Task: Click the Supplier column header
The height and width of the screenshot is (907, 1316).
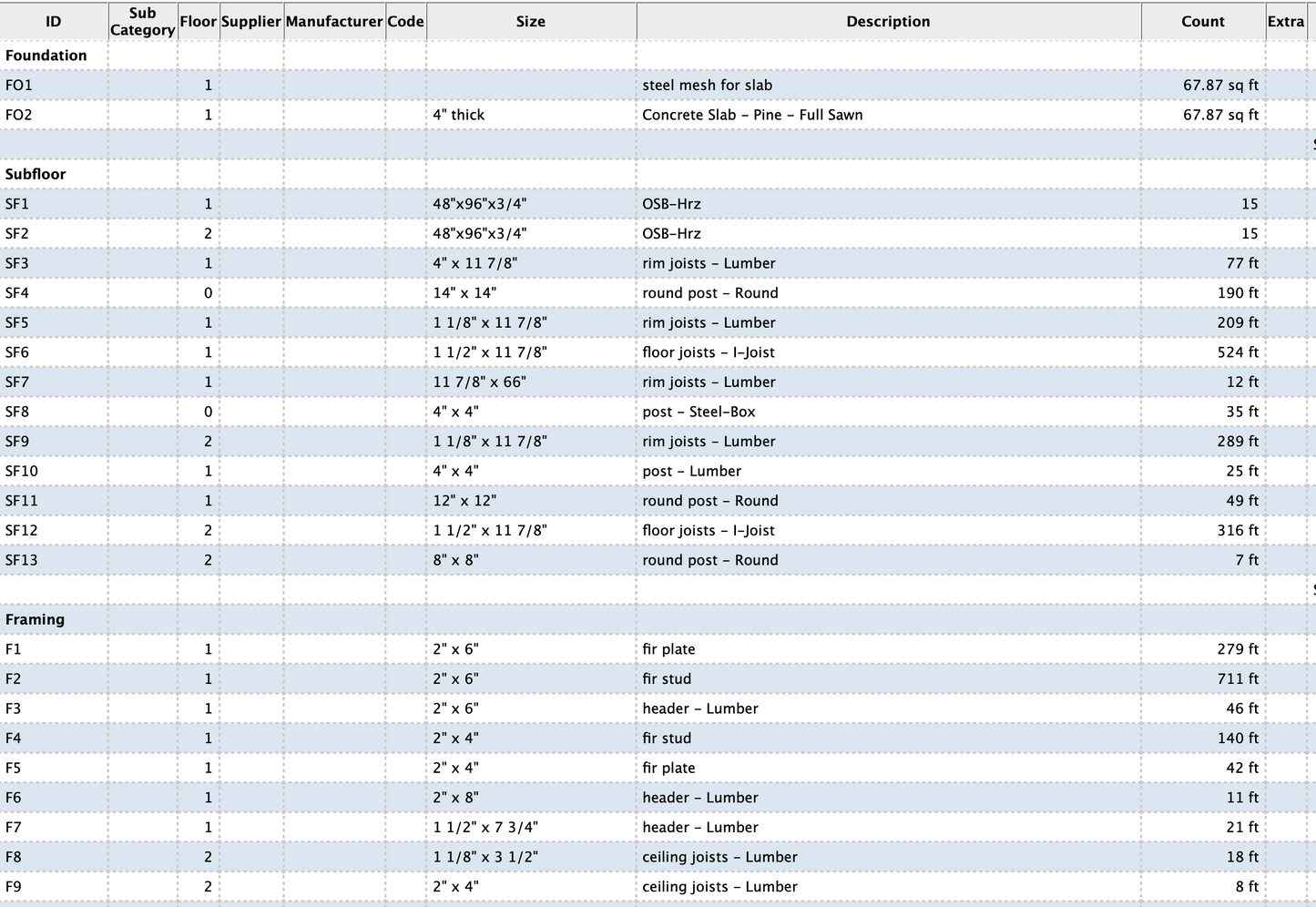Action: 251,22
